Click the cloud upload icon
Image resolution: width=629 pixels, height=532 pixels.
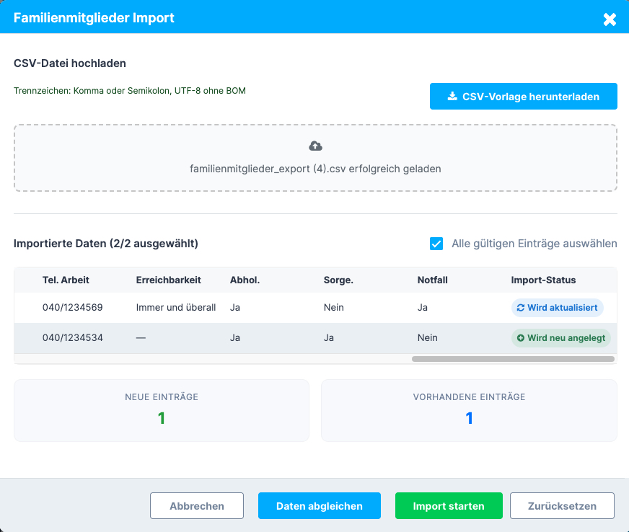coord(315,146)
